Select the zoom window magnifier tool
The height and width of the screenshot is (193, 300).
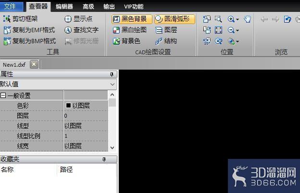[218, 19]
